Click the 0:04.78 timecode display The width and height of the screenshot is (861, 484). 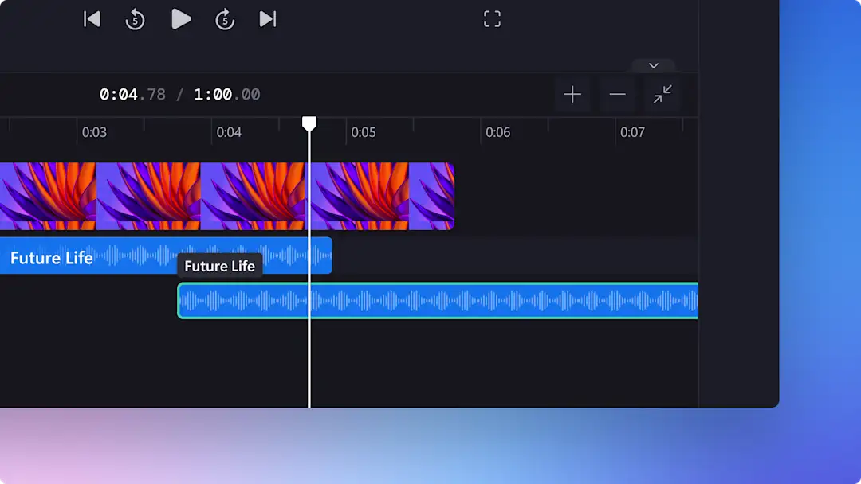(132, 94)
